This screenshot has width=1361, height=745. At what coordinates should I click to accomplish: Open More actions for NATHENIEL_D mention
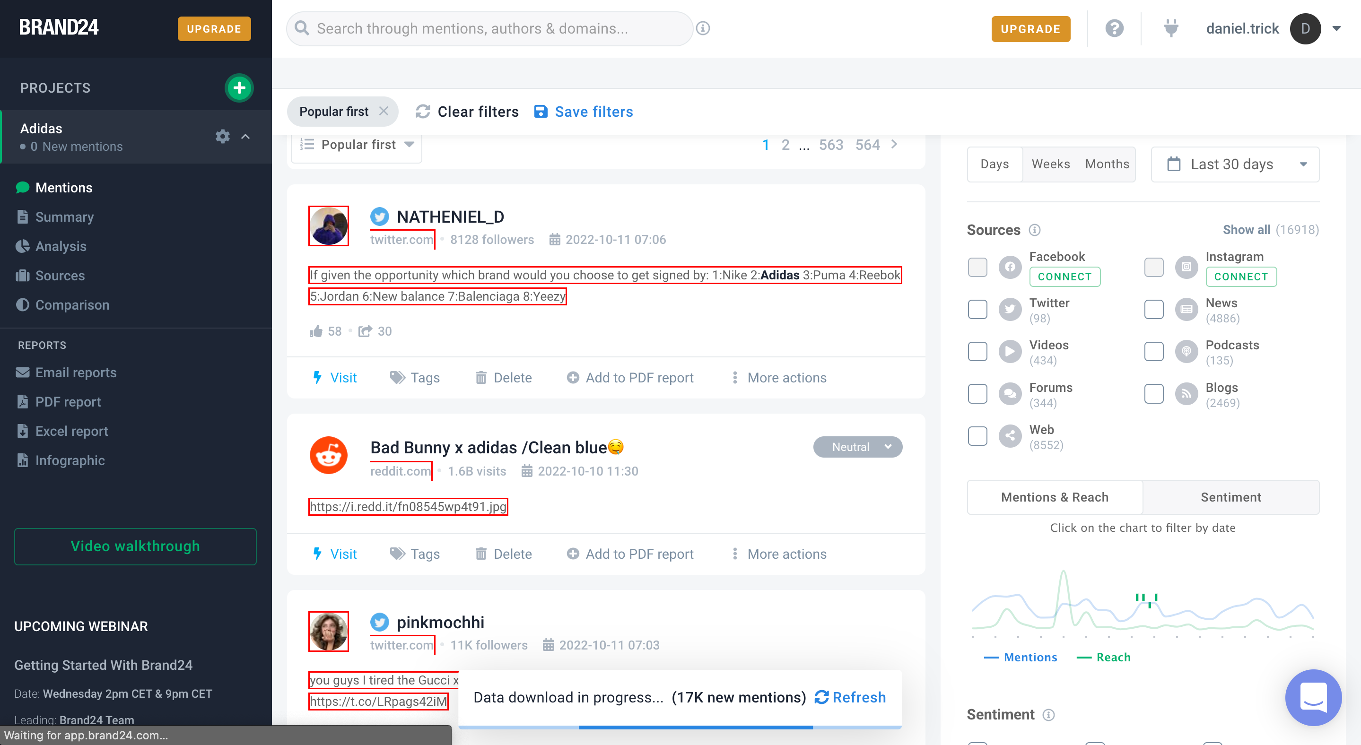779,378
